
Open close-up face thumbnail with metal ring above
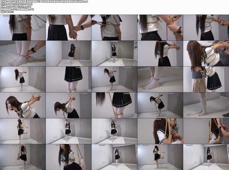click(x=23, y=105)
